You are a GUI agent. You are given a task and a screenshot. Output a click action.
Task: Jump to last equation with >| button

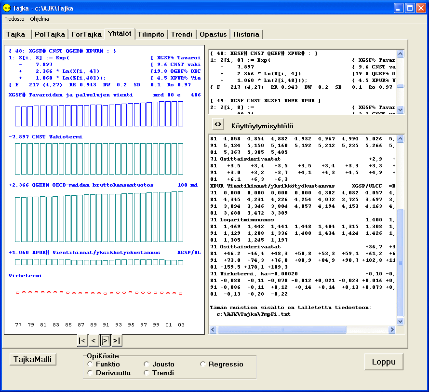(x=117, y=341)
